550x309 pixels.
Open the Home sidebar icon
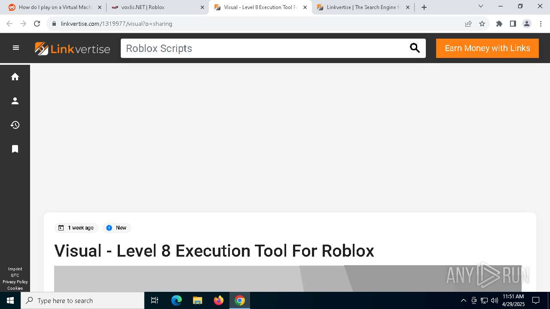point(15,77)
